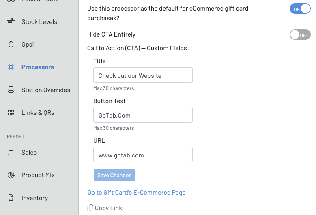Screen dimensions: 316x215
Task: Click the Processors chip icon
Action: coord(11,67)
